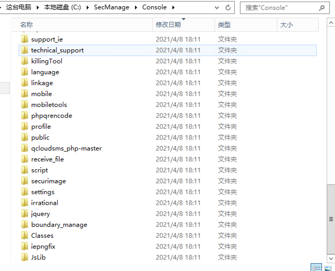335x271 pixels.
Task: Click the vertical scrollbar thumb
Action: pyautogui.click(x=331, y=219)
